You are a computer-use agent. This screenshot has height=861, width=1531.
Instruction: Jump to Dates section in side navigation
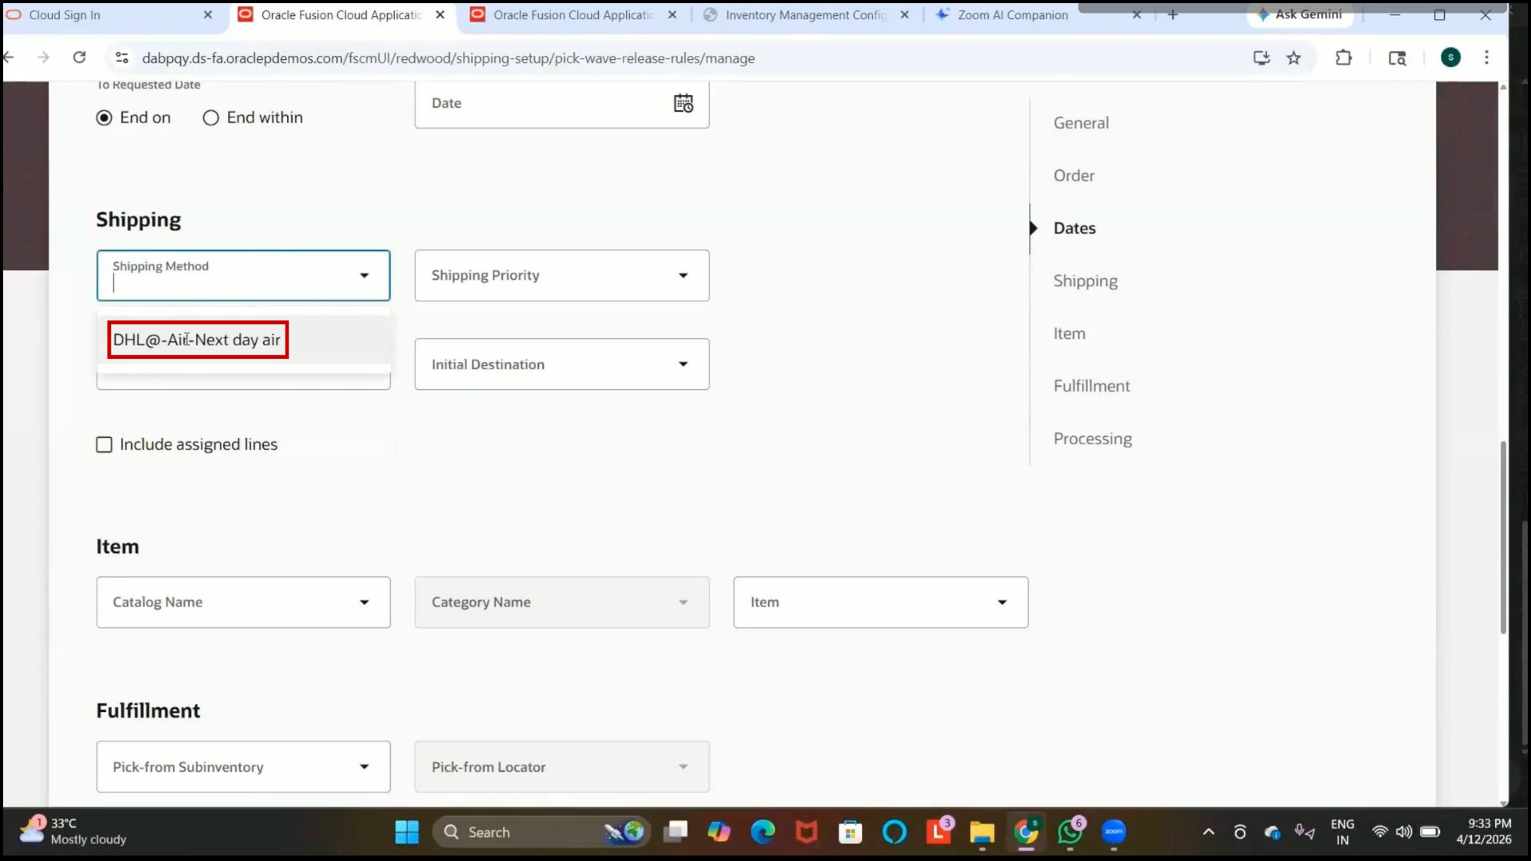(x=1074, y=228)
